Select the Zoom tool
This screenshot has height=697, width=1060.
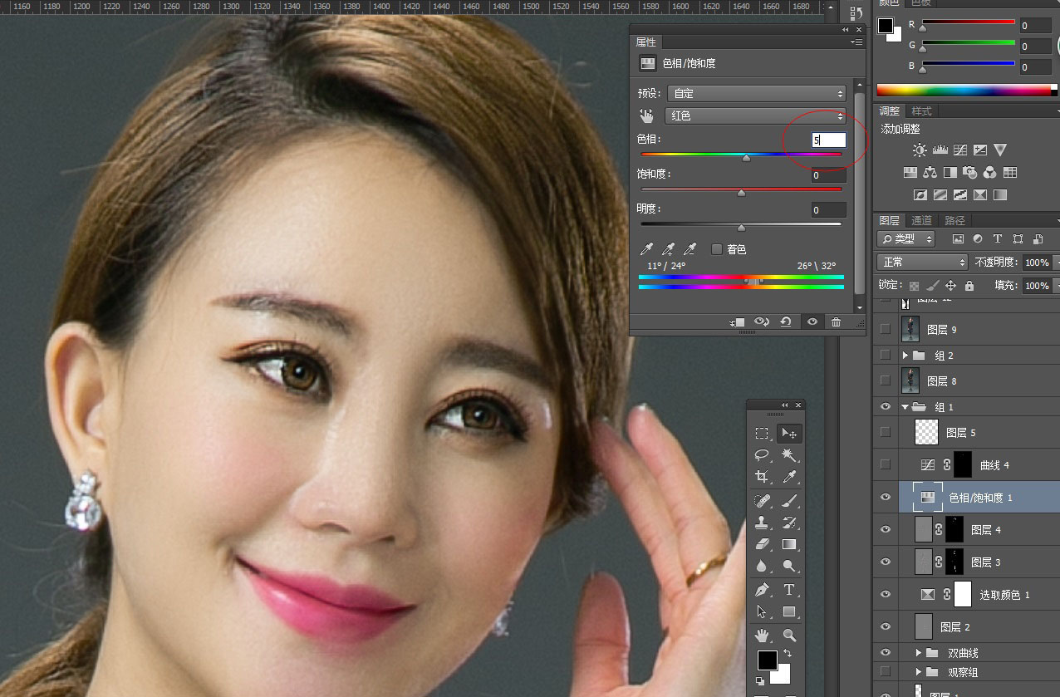pos(789,636)
